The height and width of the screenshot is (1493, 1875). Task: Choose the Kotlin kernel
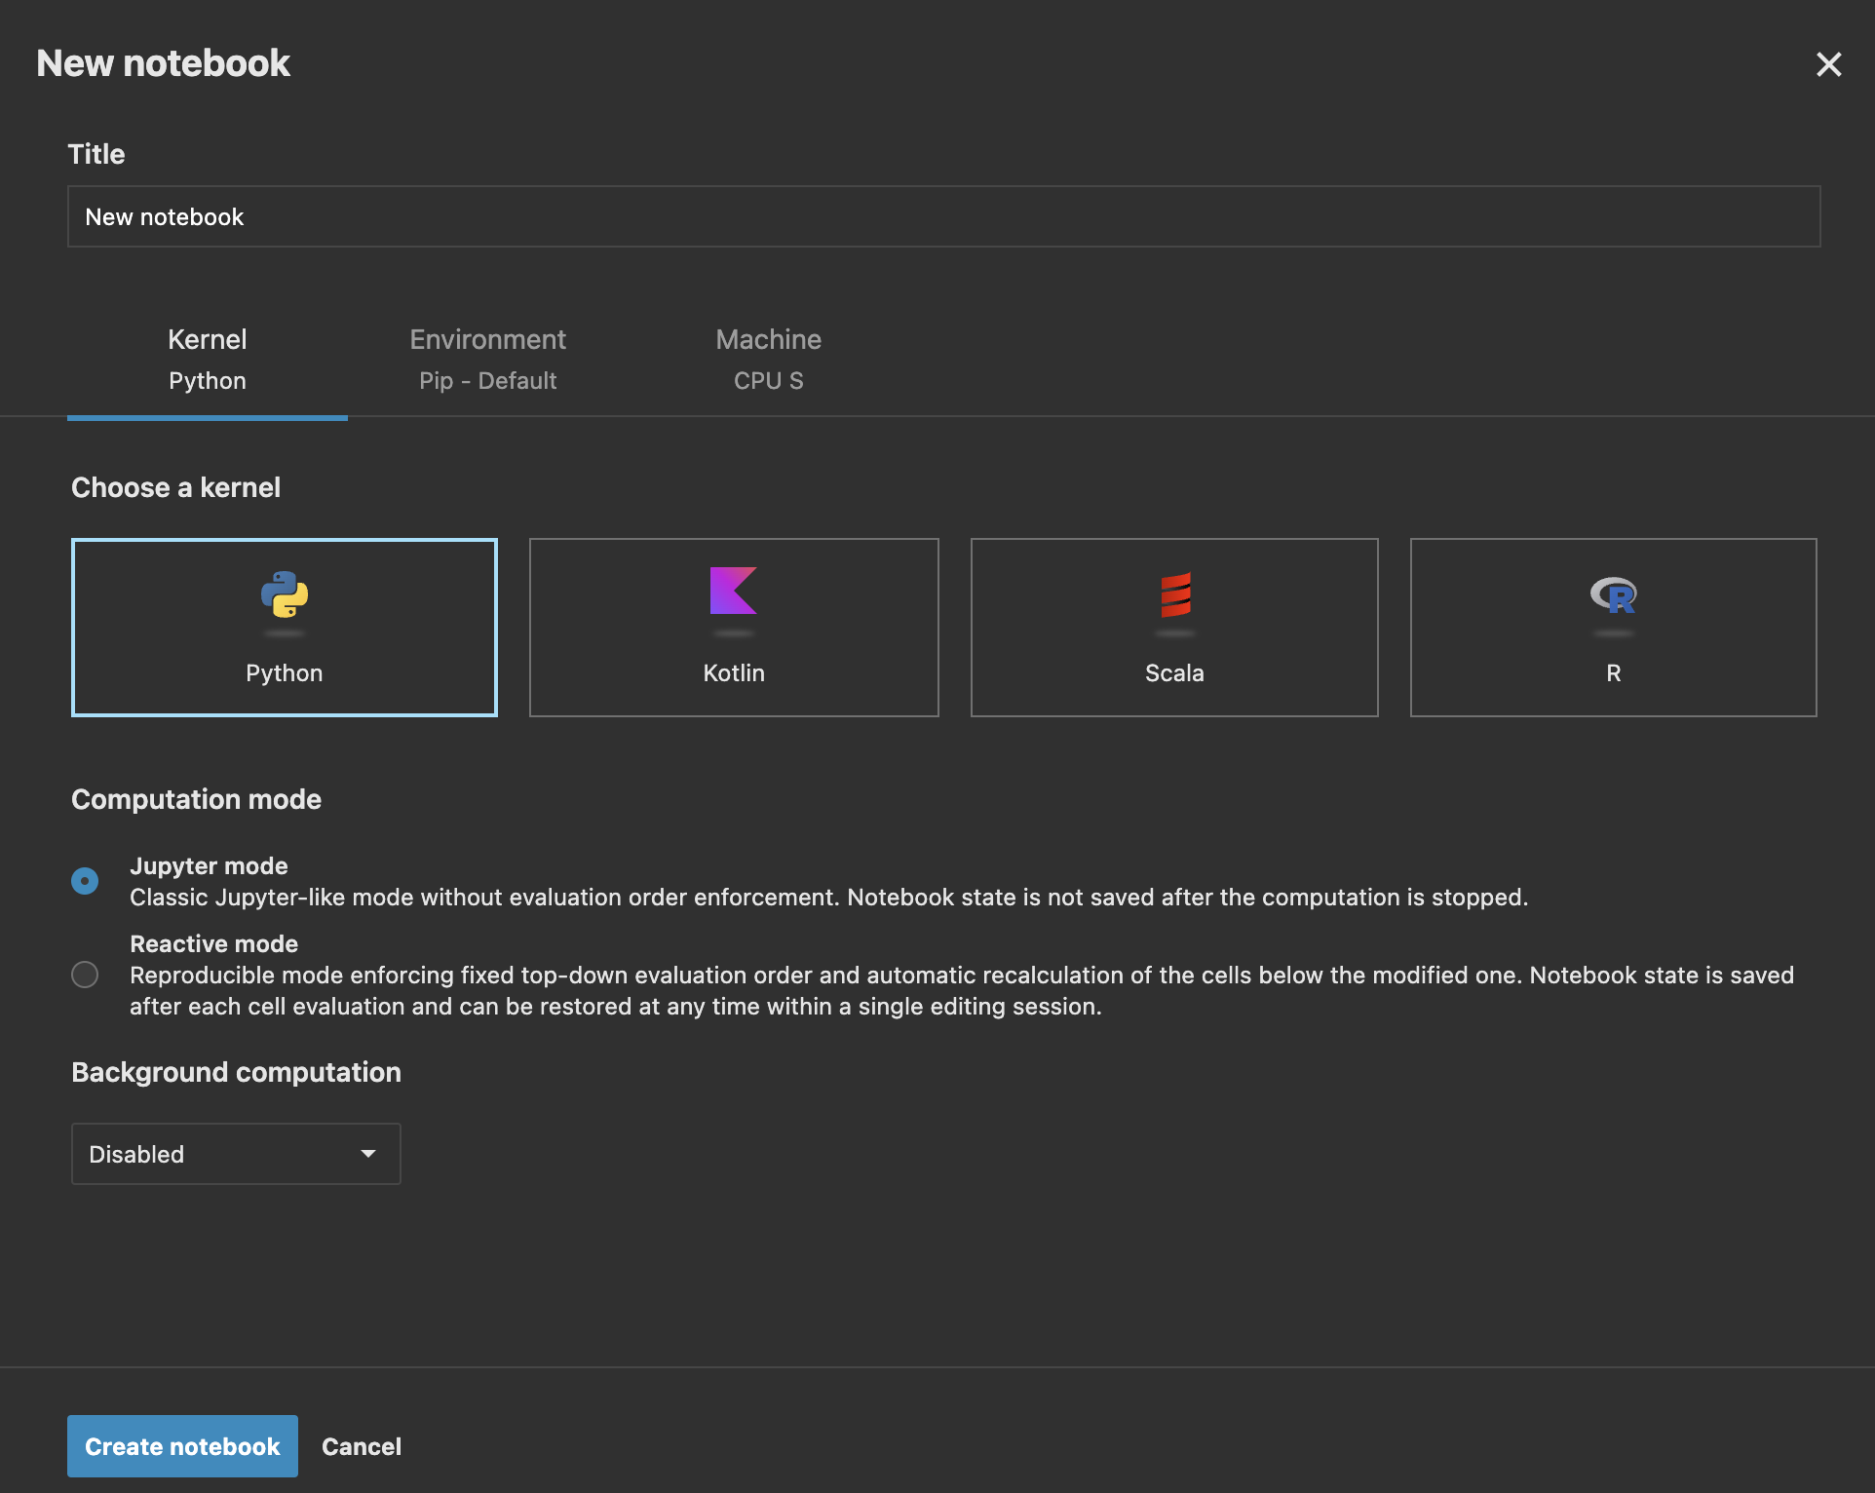pyautogui.click(x=733, y=627)
